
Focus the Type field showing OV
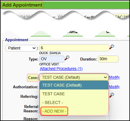[x=52, y=59]
